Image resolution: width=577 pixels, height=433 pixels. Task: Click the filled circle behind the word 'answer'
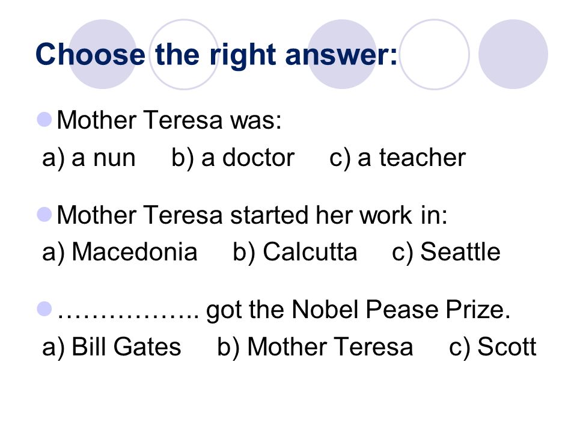click(342, 54)
